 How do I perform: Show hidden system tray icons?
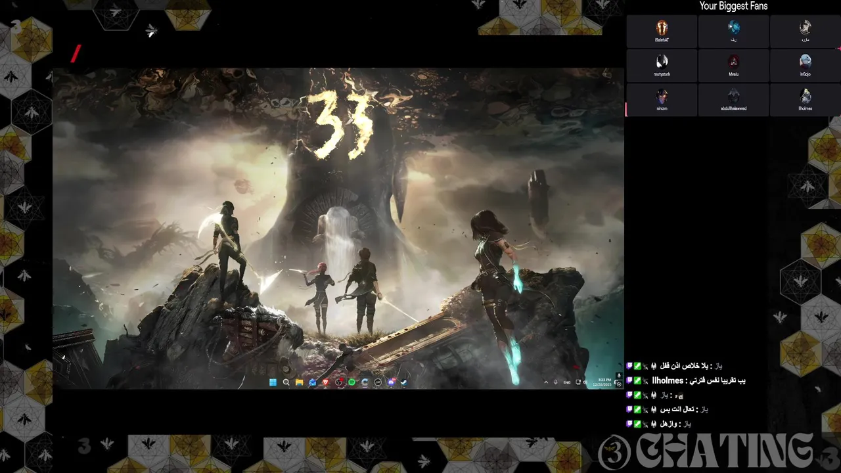(546, 382)
